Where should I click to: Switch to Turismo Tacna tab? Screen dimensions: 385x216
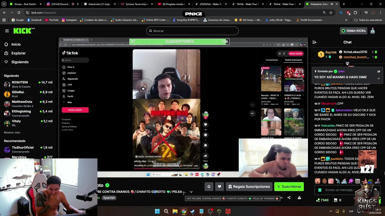coord(137,4)
